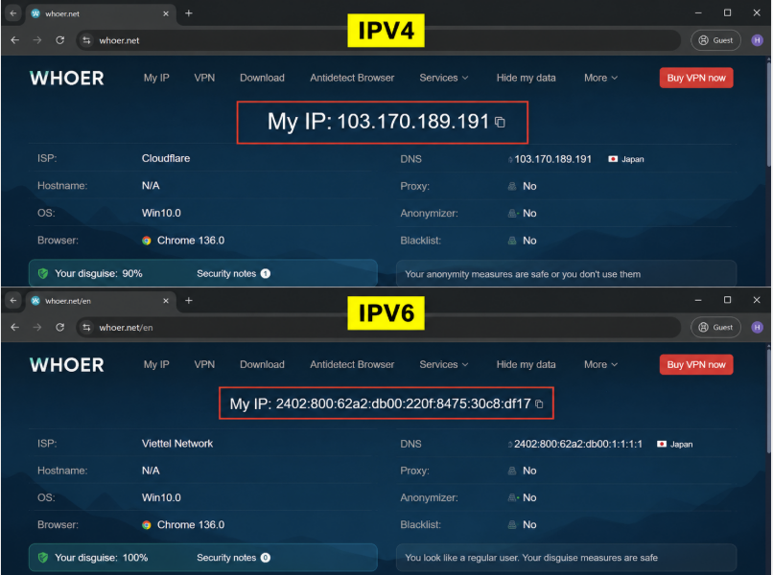
Task: Click Japan flag beside DNS 103.170.189.191
Action: pos(613,159)
